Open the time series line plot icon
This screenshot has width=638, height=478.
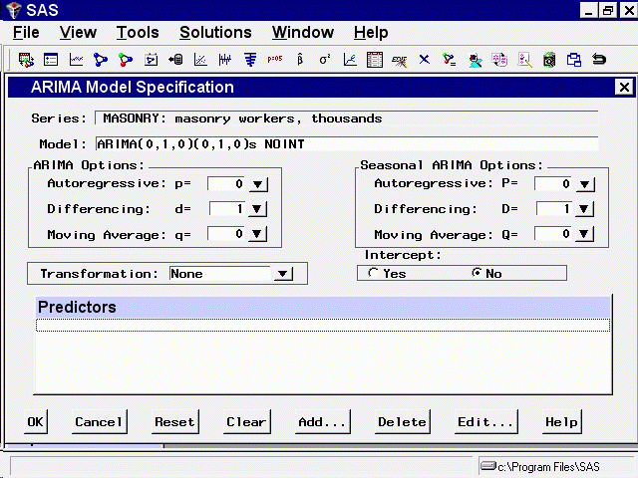(76, 60)
